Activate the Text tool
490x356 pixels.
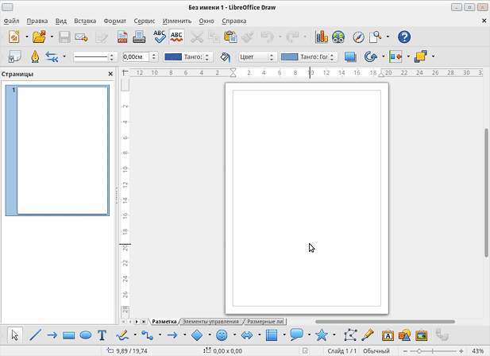[x=102, y=335]
